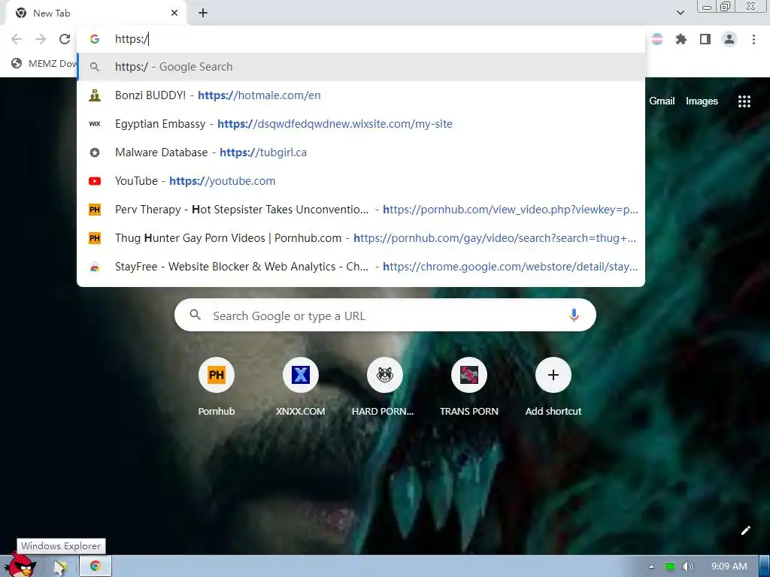The width and height of the screenshot is (770, 577).
Task: Select the 'https:/ - Google Search' suggestion
Action: click(x=361, y=67)
